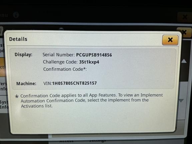Image resolution: width=192 pixels, height=144 pixels.
Task: Open the Version Info tab on left edge
Action: tap(4, 86)
